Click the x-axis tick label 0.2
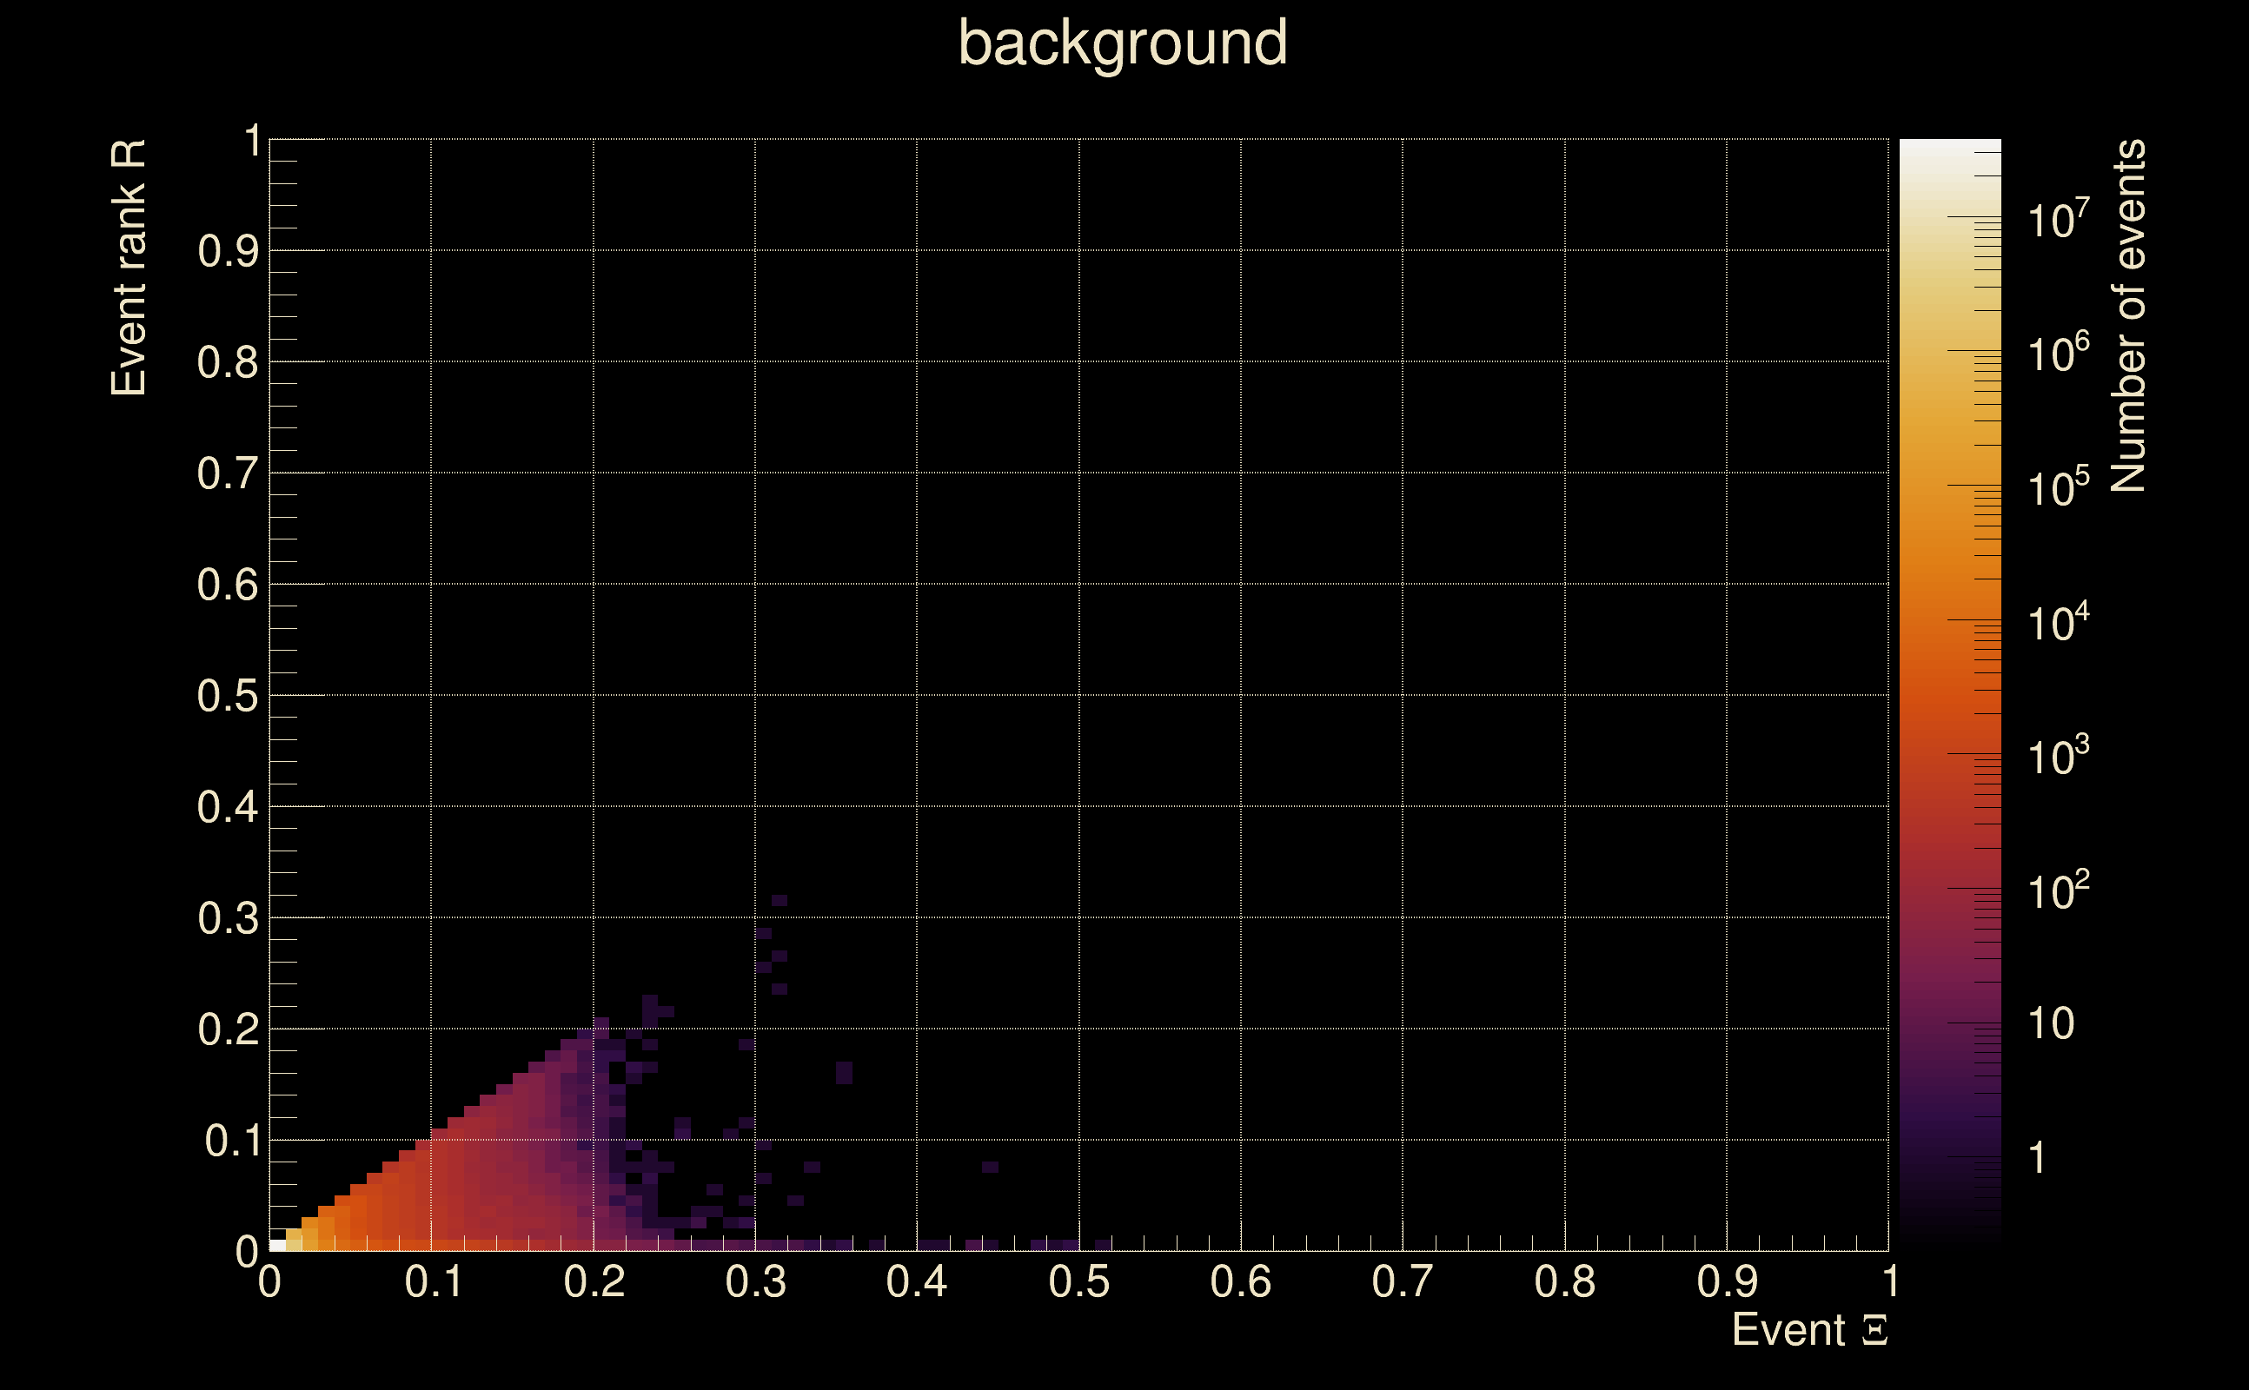This screenshot has width=2249, height=1390. pyautogui.click(x=593, y=1283)
